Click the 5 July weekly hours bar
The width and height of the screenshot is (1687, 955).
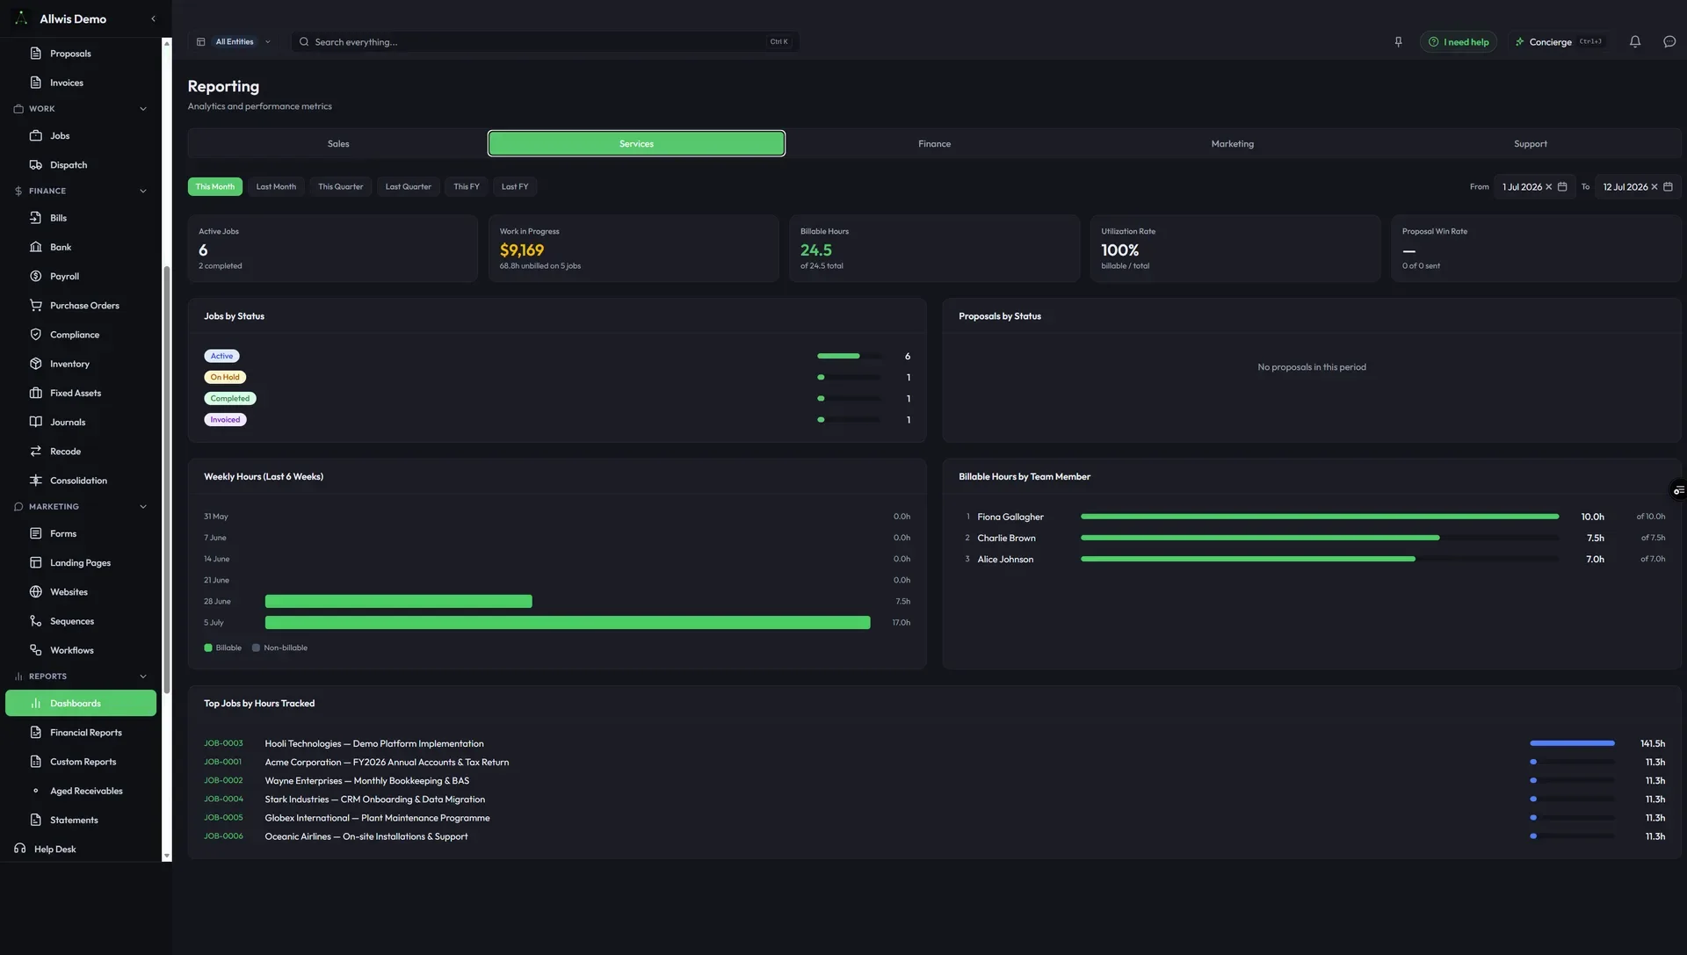click(x=568, y=623)
